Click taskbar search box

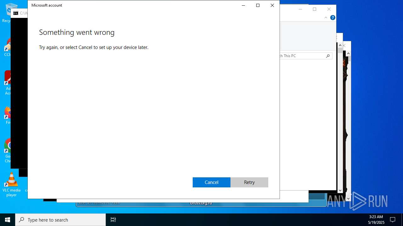tap(60, 220)
